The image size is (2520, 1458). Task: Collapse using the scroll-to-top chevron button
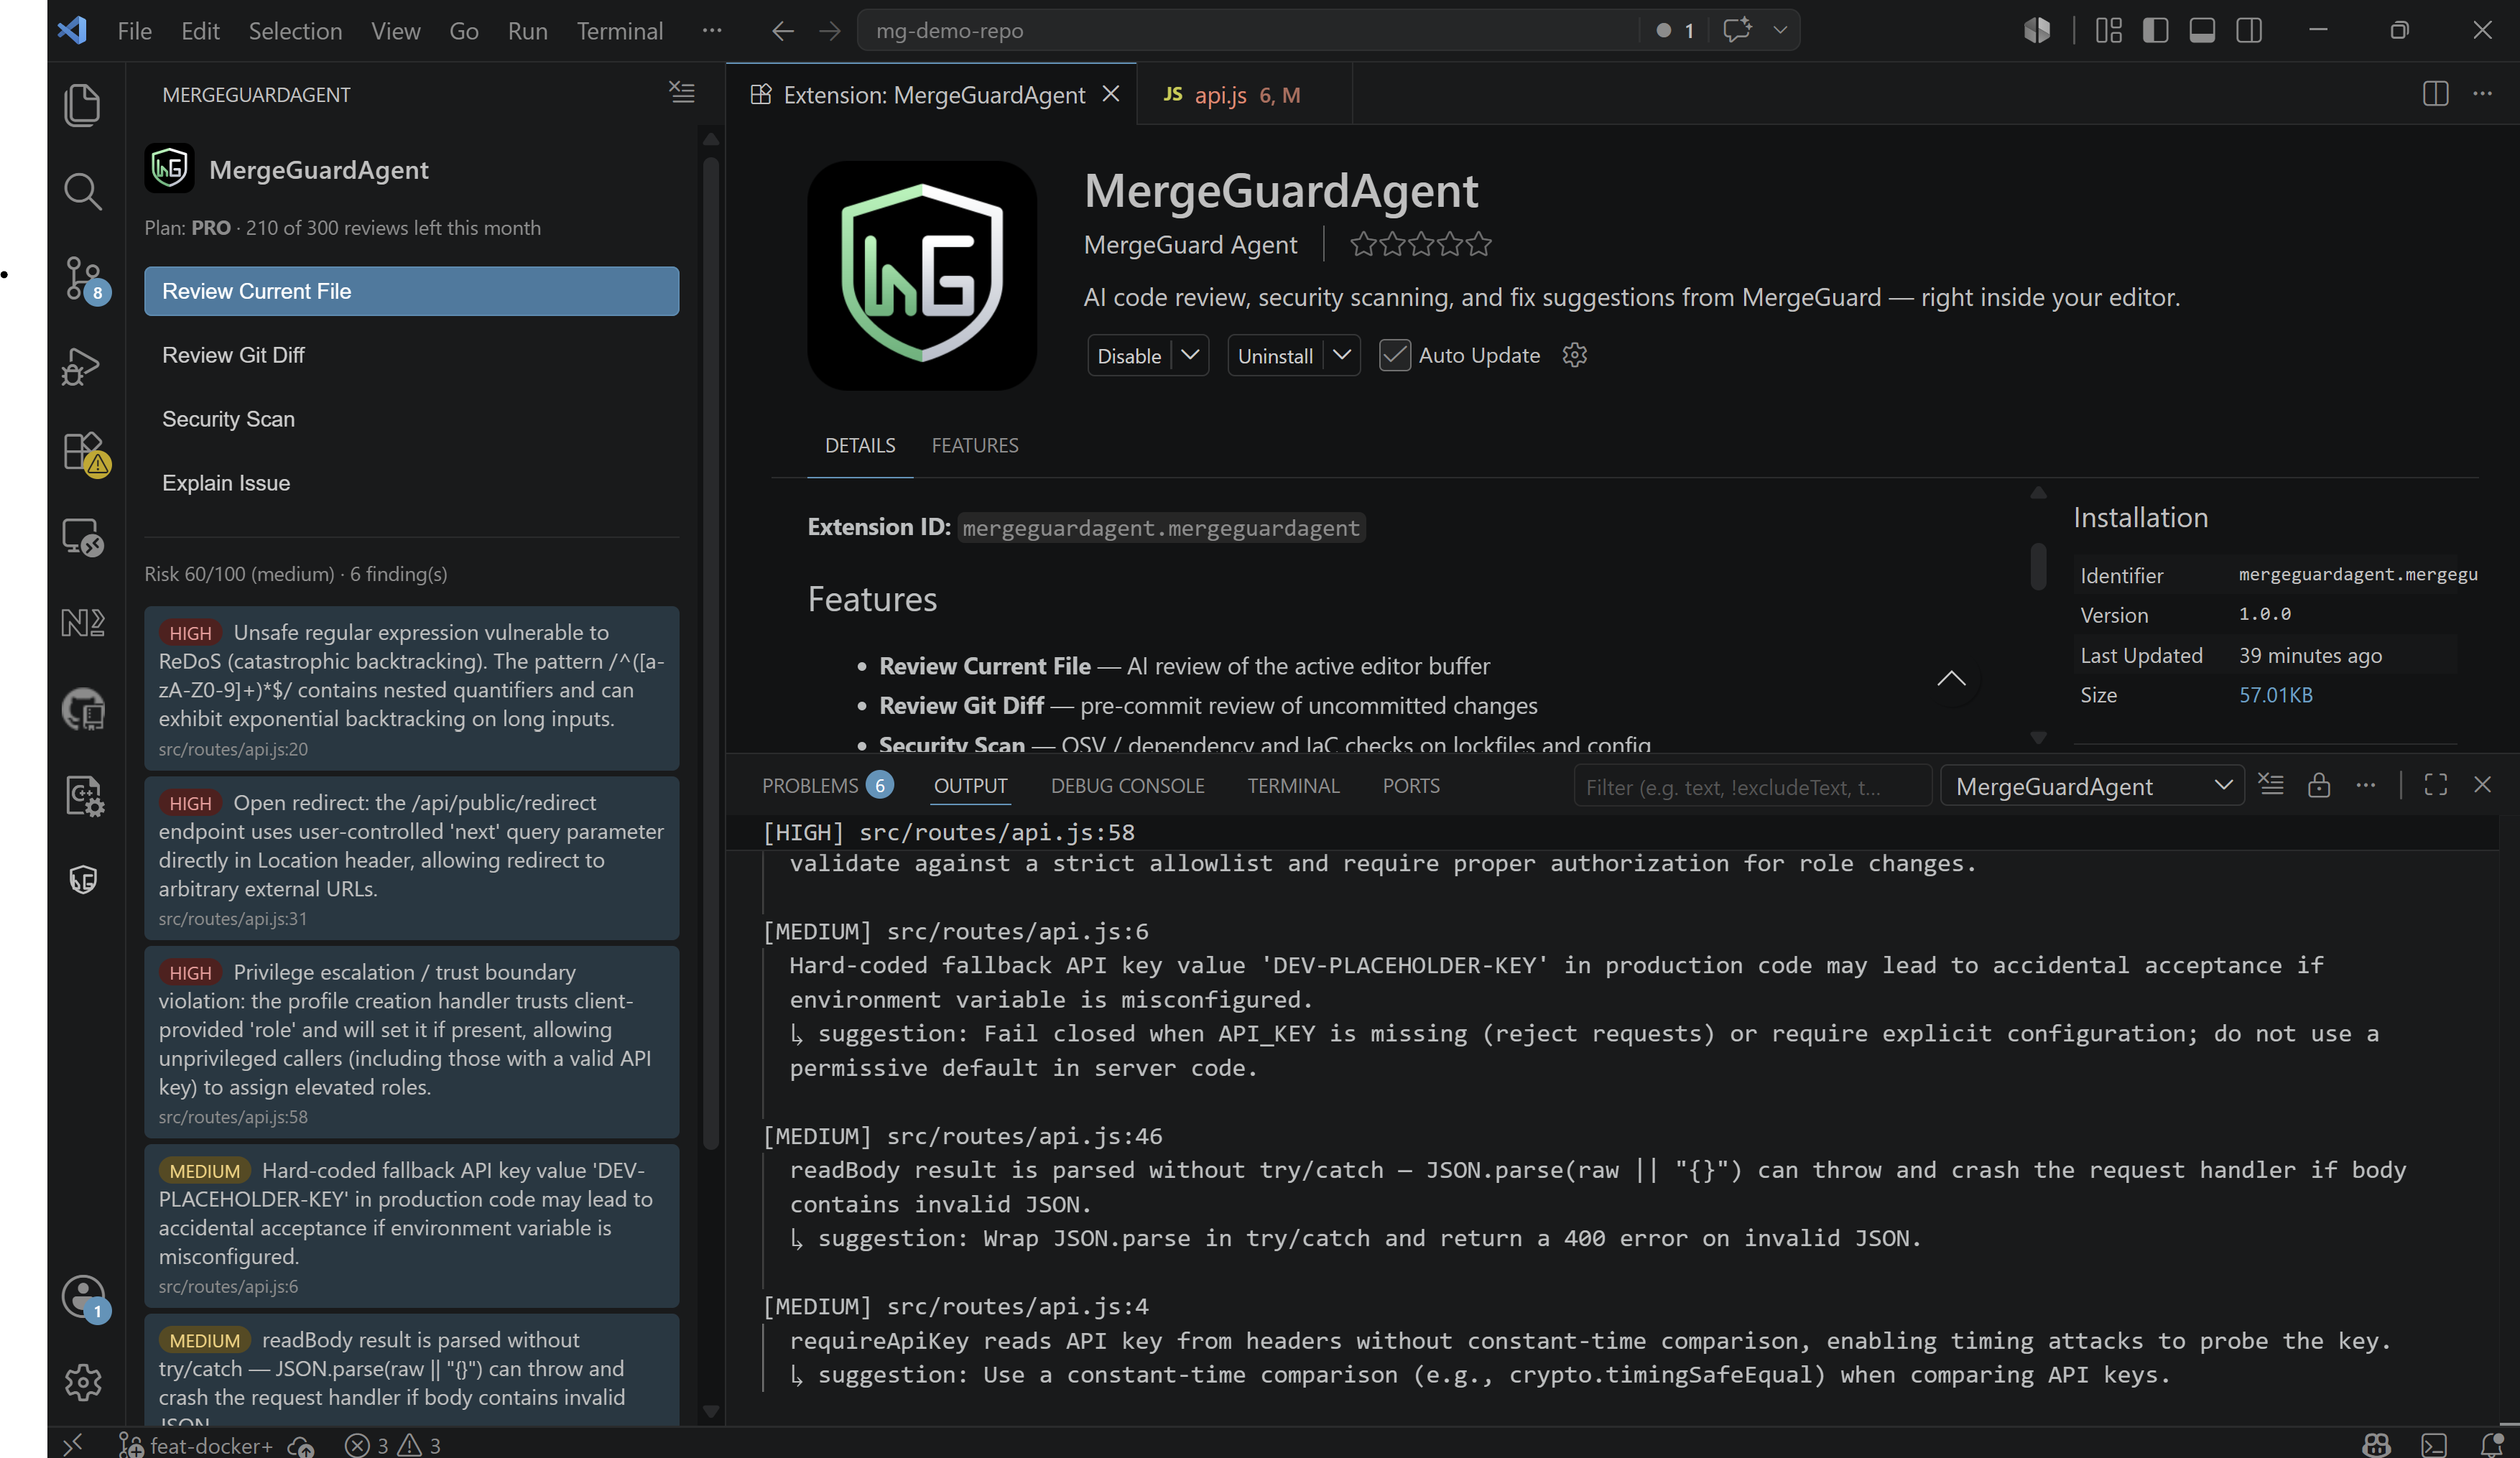pos(1951,679)
